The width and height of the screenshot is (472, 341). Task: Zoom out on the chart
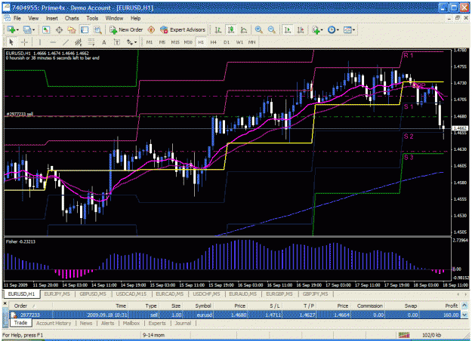click(x=272, y=29)
